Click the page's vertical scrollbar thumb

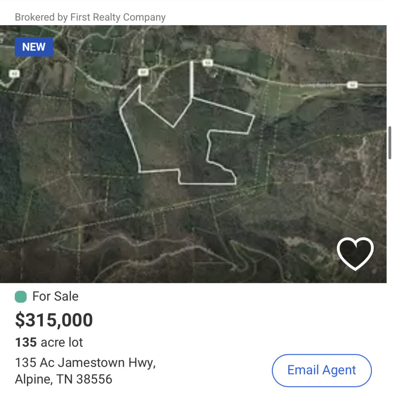click(x=389, y=142)
